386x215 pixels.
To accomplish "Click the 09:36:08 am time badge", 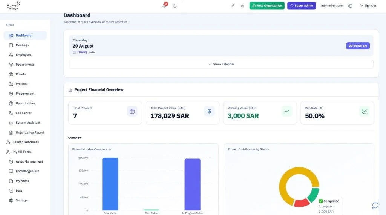I will click(358, 46).
